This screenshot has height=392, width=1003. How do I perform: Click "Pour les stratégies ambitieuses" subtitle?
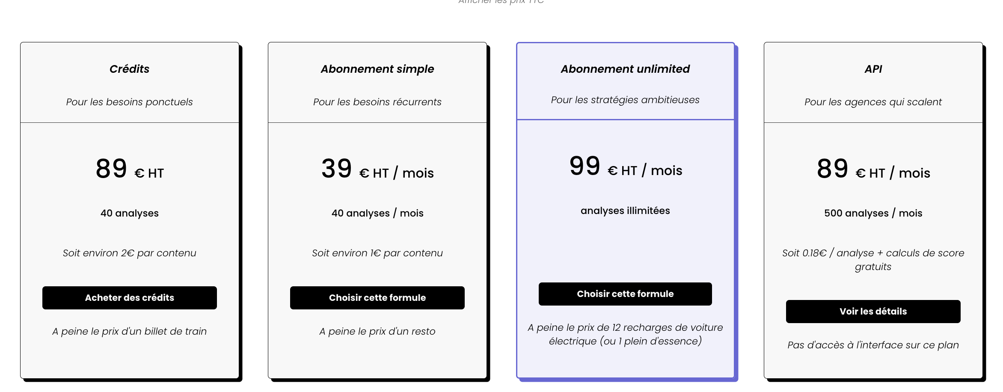pos(625,100)
